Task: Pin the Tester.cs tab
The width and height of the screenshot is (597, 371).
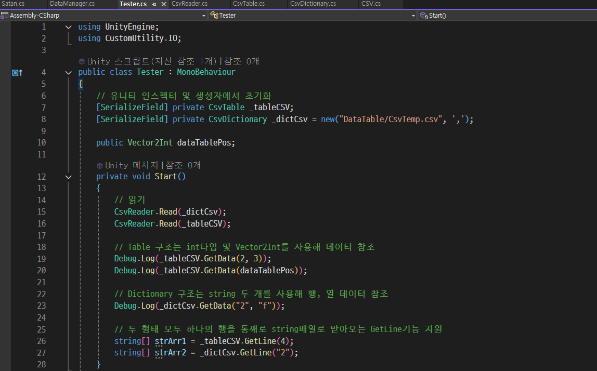Action: pos(154,4)
